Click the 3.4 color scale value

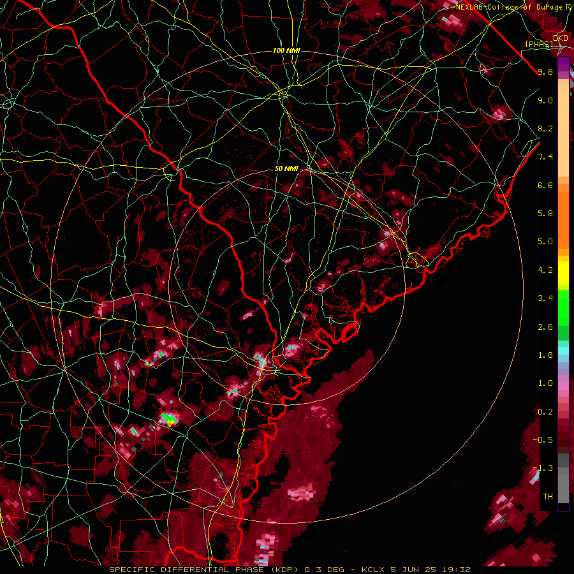click(545, 298)
